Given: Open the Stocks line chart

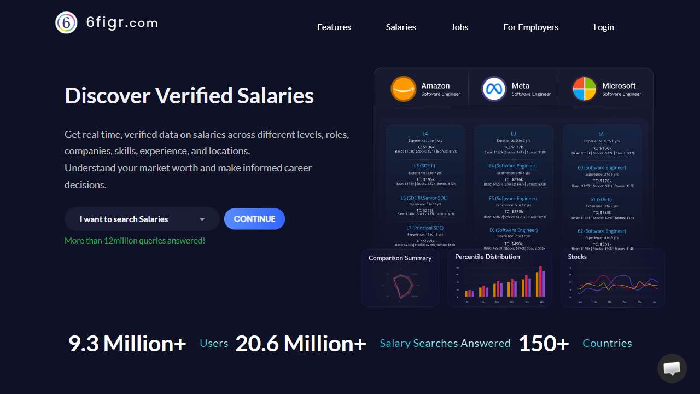Looking at the screenshot, I should pyautogui.click(x=613, y=278).
